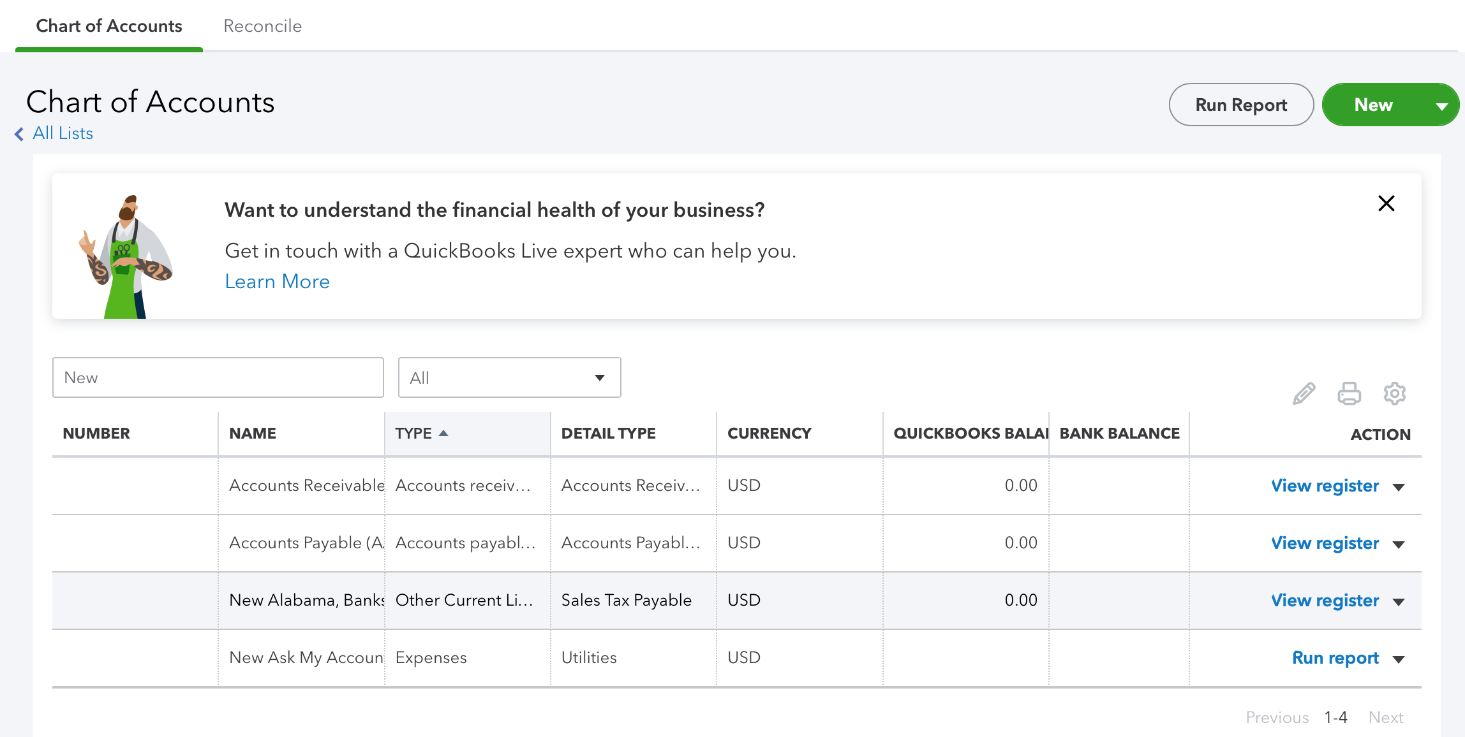Open action arrow beside Run report for Utilities

(1399, 659)
